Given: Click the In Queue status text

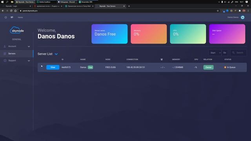Looking at the screenshot, I should pyautogui.click(x=231, y=67).
